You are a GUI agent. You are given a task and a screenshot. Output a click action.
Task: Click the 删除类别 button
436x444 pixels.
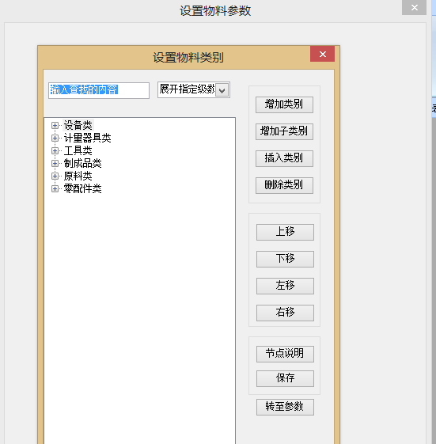coord(284,185)
